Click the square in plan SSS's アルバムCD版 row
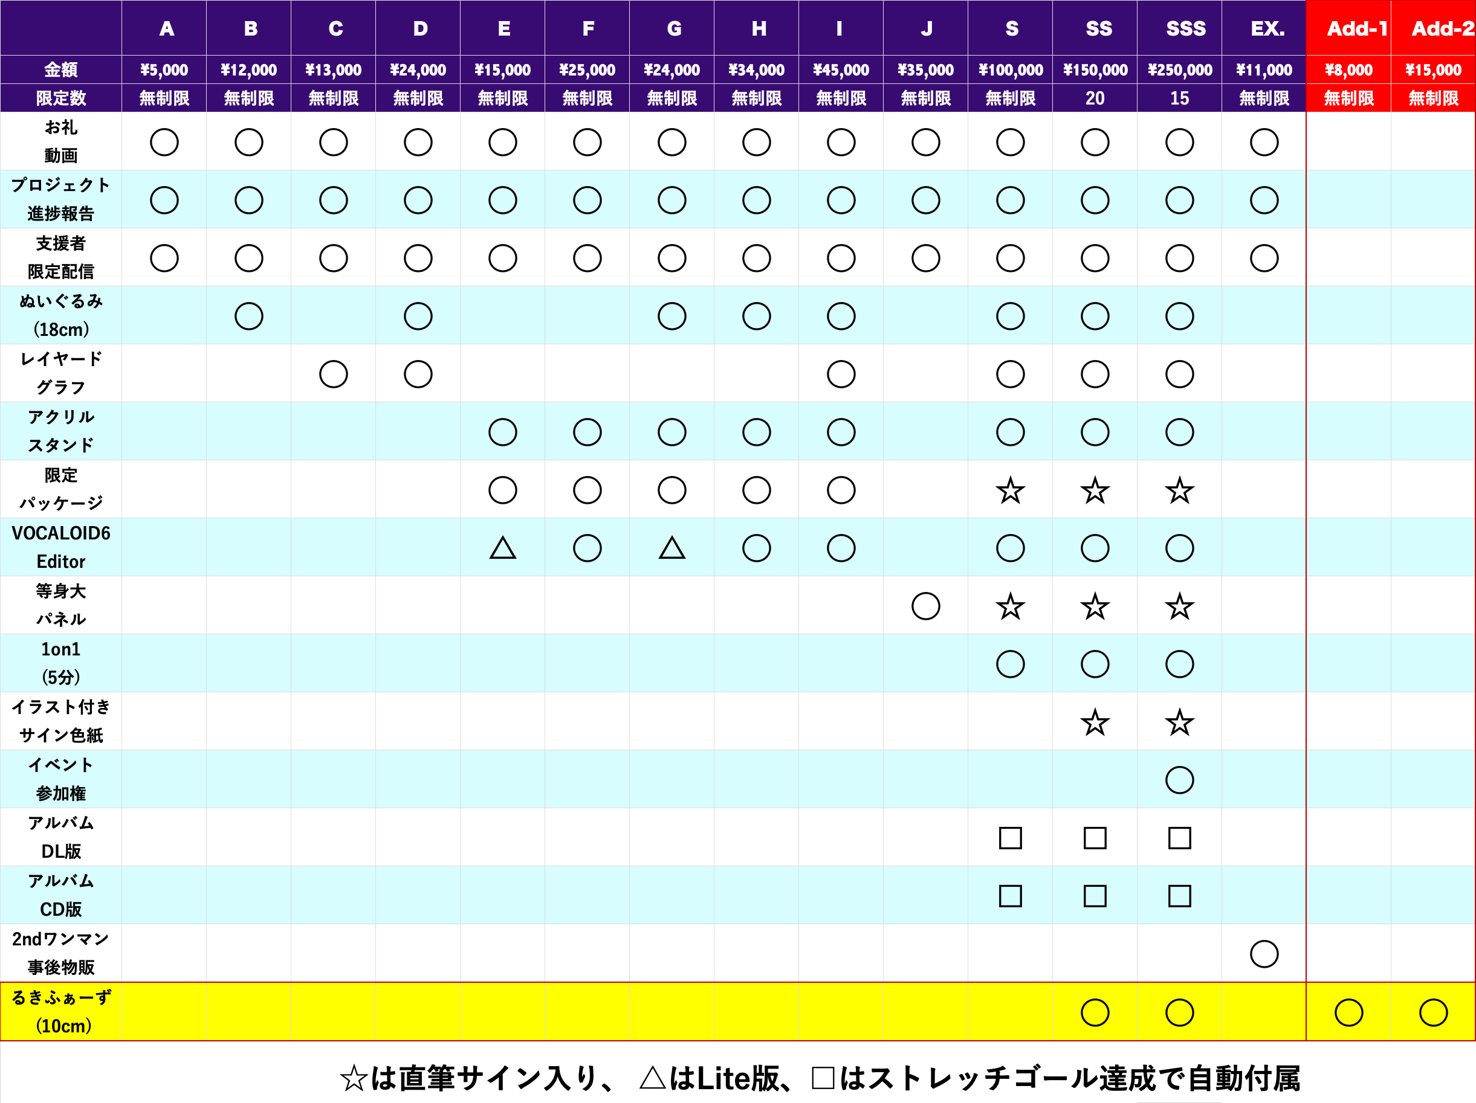The width and height of the screenshot is (1476, 1103). (1179, 896)
